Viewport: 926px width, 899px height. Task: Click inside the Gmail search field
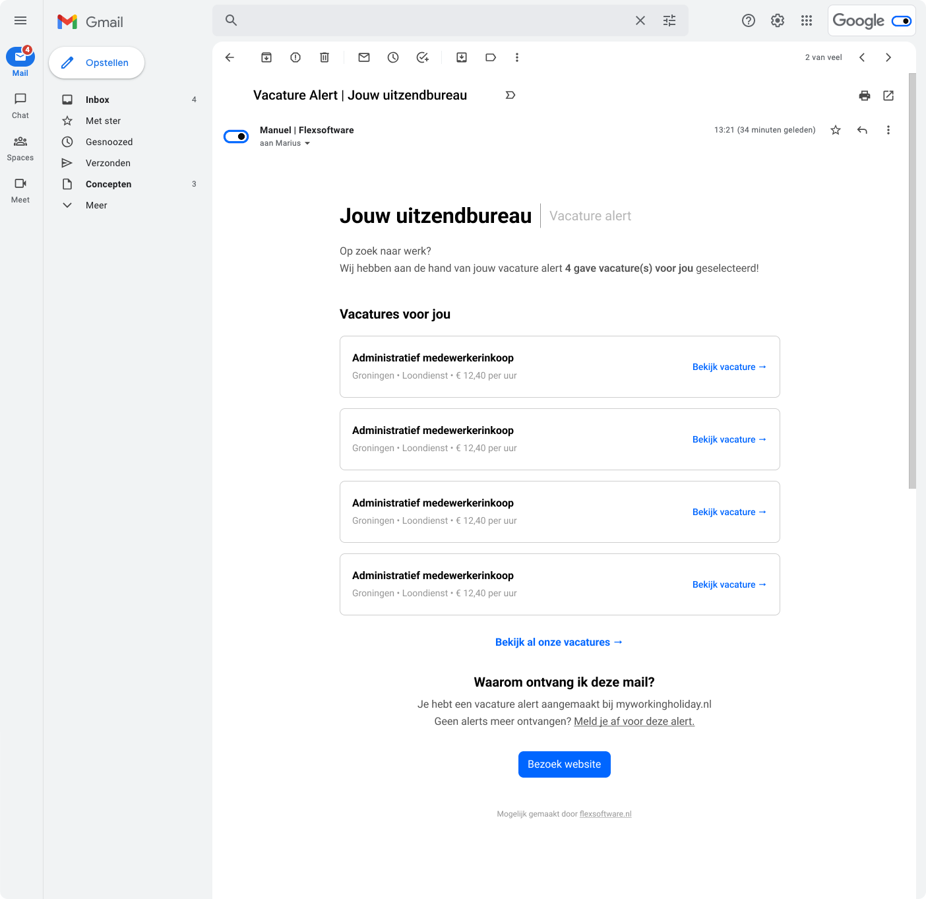pos(429,20)
